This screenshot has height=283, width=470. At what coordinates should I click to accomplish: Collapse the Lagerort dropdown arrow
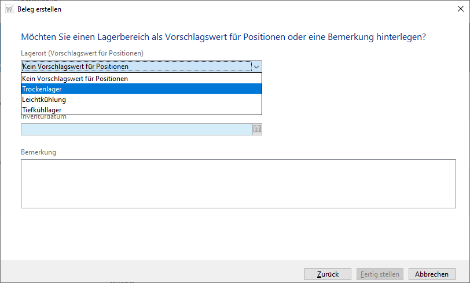257,67
